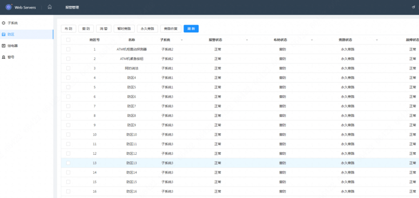Click the paper plane icon in the header

pos(413,7)
